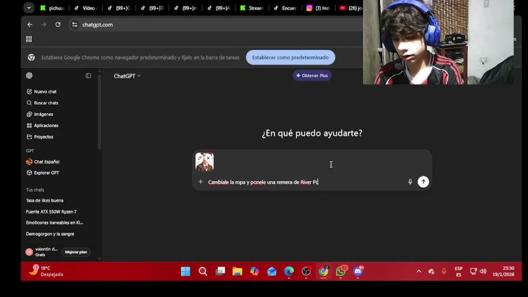Open the valentin account profile menu

click(42, 252)
